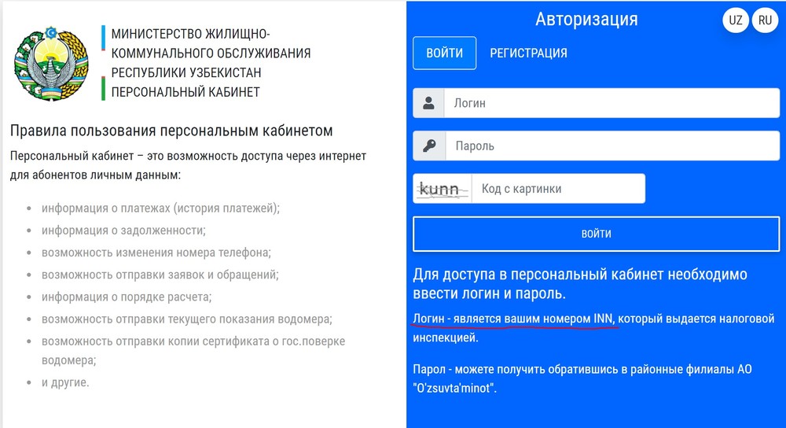Select the RU language button
The image size is (786, 428).
[x=765, y=21]
